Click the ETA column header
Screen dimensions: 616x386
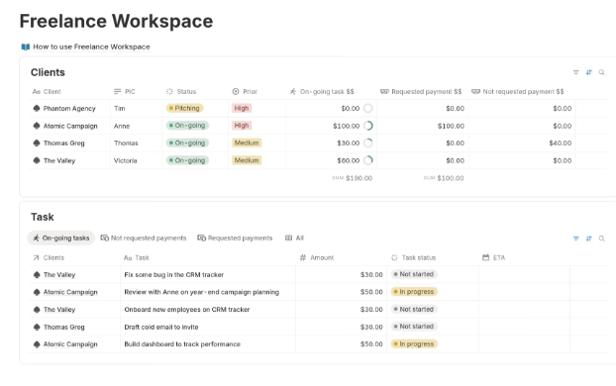[x=493, y=257]
